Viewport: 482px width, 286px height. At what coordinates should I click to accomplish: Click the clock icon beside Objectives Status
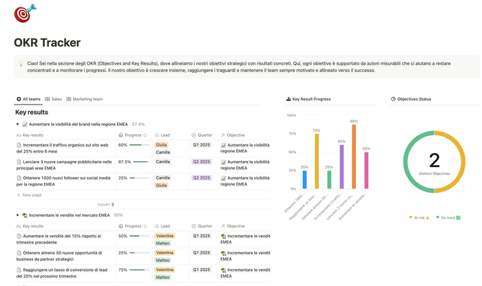pyautogui.click(x=393, y=99)
